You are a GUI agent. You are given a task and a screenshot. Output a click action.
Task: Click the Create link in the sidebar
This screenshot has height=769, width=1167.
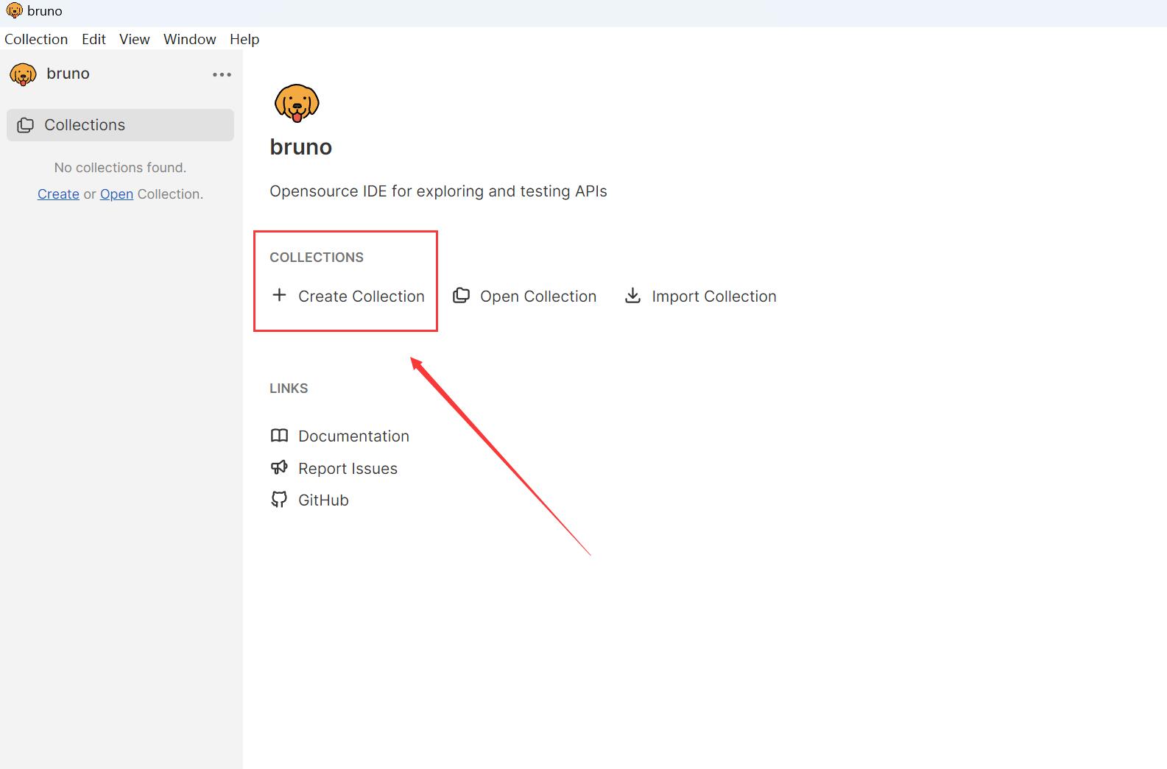click(x=58, y=194)
